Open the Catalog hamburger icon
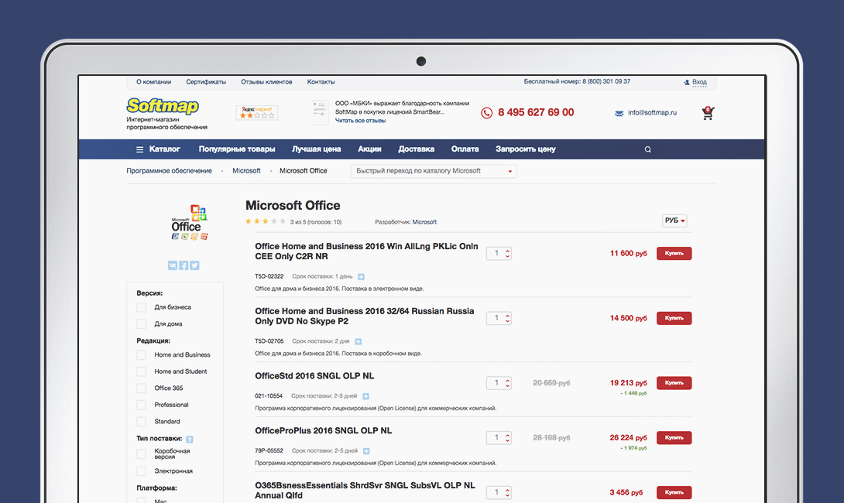The width and height of the screenshot is (844, 503). coord(139,149)
